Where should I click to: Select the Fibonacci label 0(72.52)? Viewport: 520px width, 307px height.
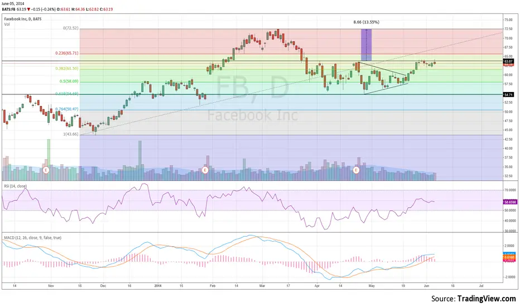point(71,28)
